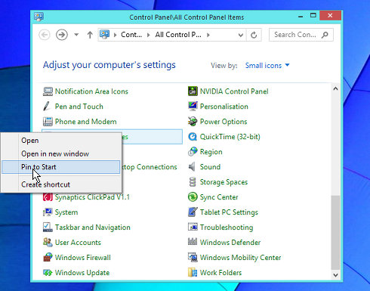The height and width of the screenshot is (291, 370).
Task: Choose Pin to Start
Action: tap(61, 167)
